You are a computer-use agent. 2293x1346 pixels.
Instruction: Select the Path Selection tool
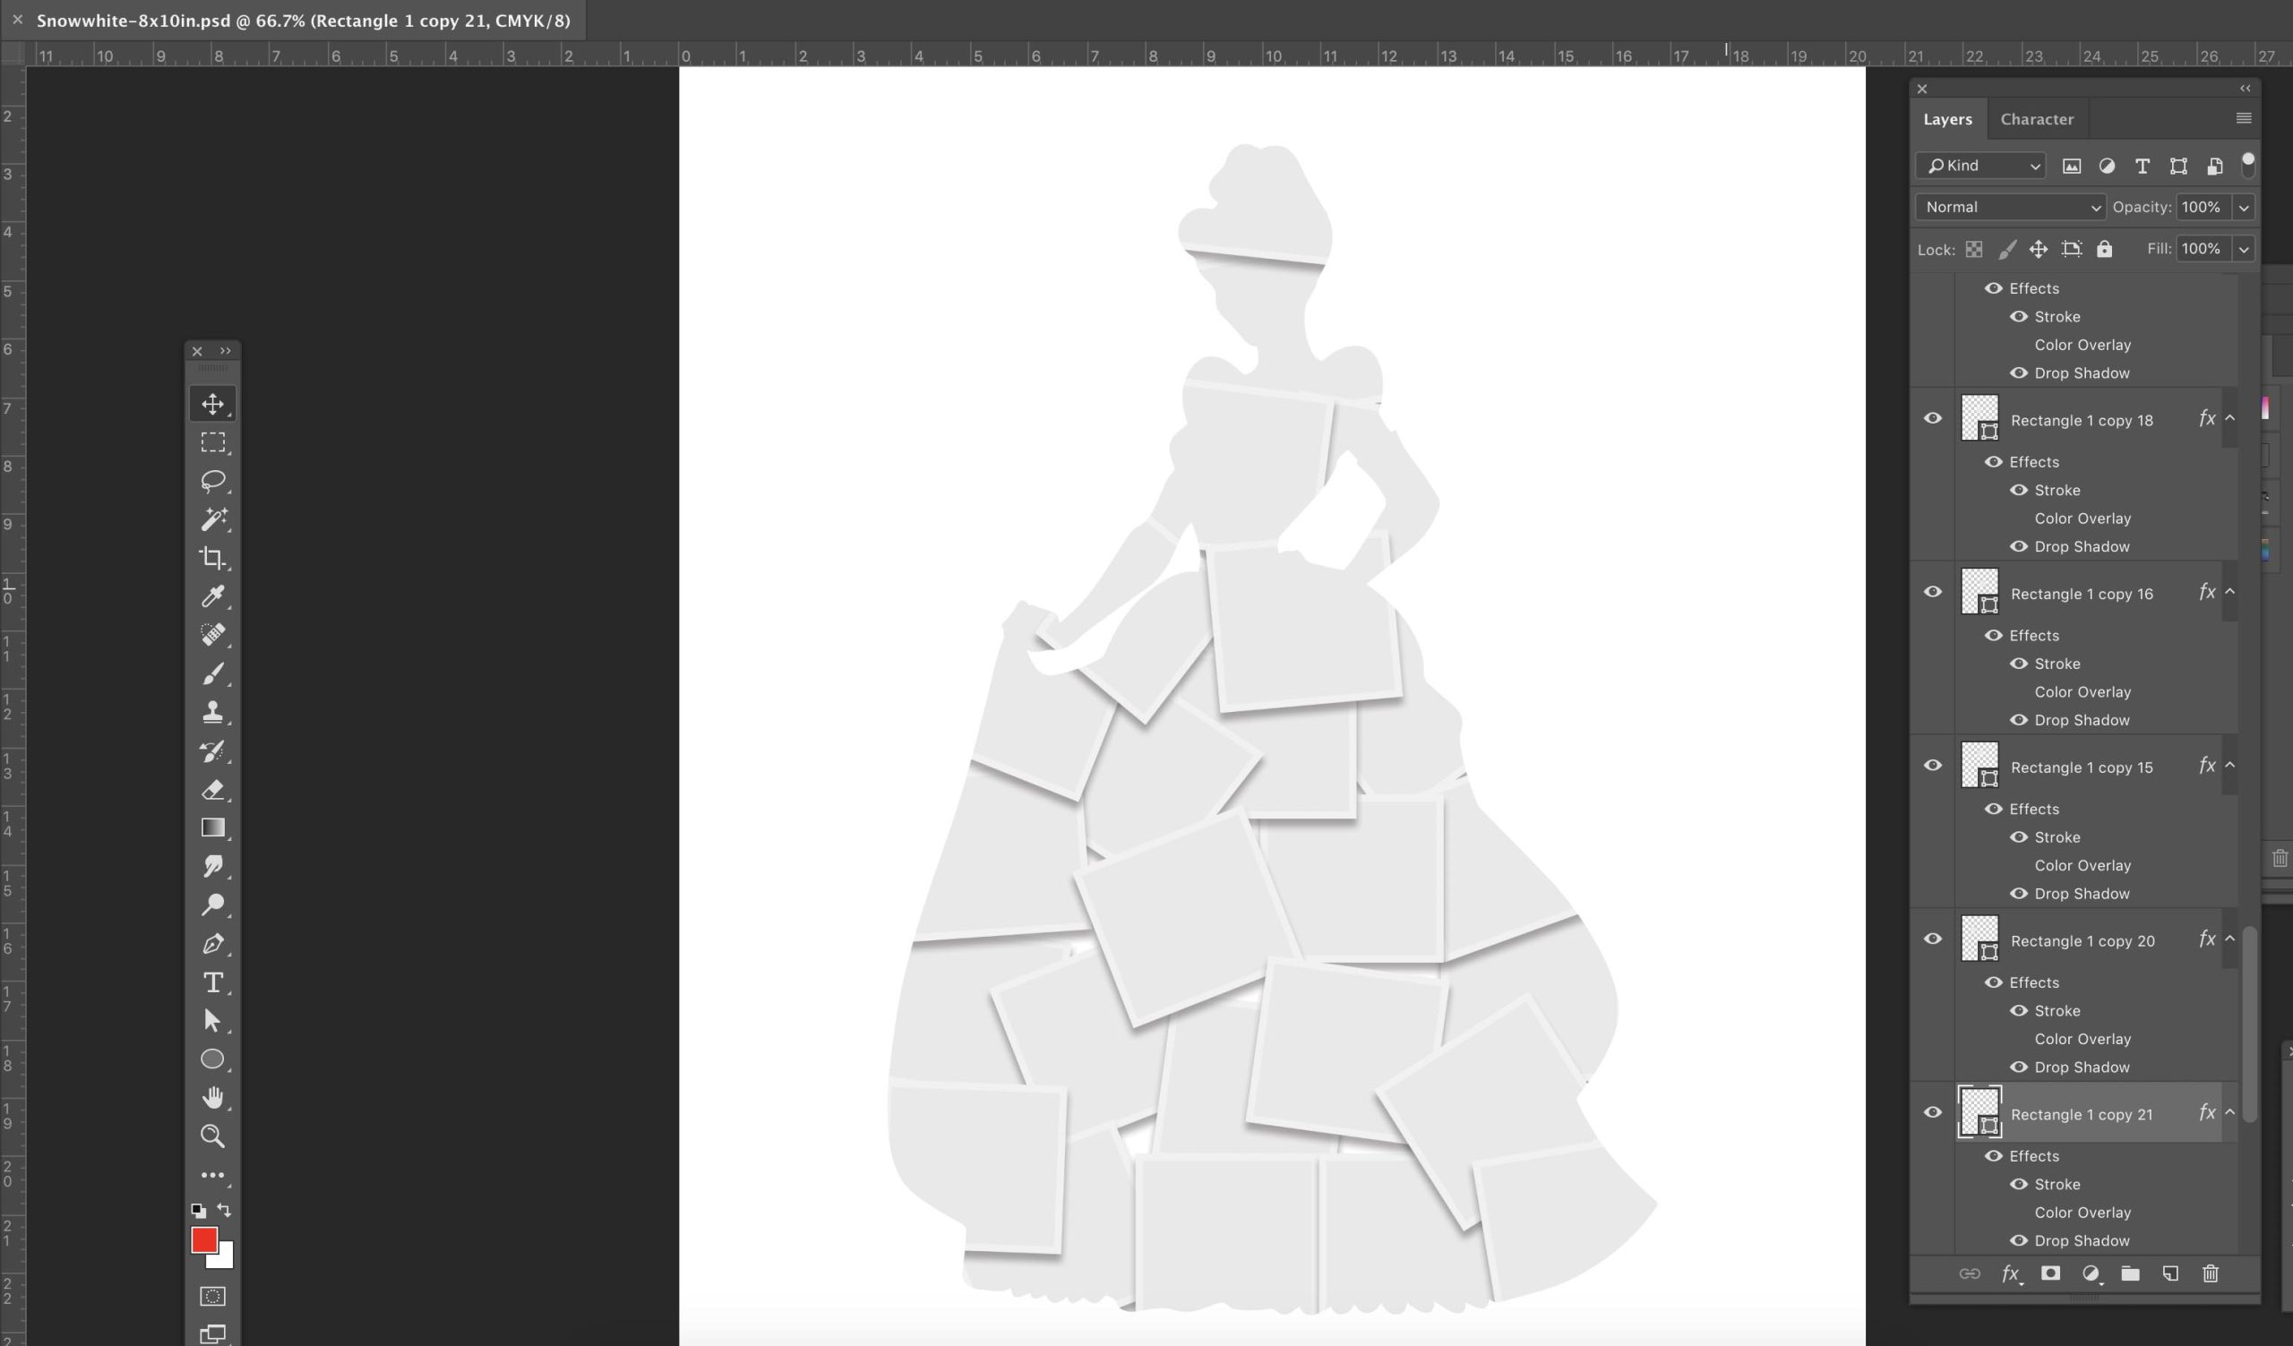pyautogui.click(x=213, y=1020)
